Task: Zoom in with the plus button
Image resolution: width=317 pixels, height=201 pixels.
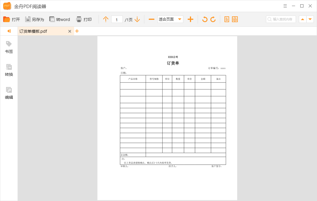Action: [x=191, y=19]
